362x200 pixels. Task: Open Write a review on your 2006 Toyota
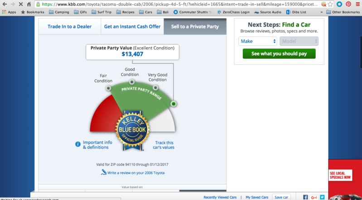(x=136, y=173)
